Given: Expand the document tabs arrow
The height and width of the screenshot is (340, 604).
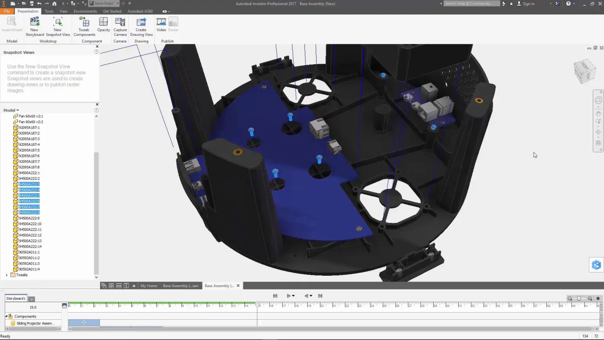Looking at the screenshot, I should [134, 286].
